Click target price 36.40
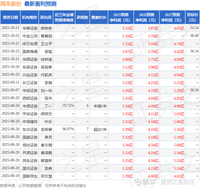 pyautogui.click(x=194, y=35)
